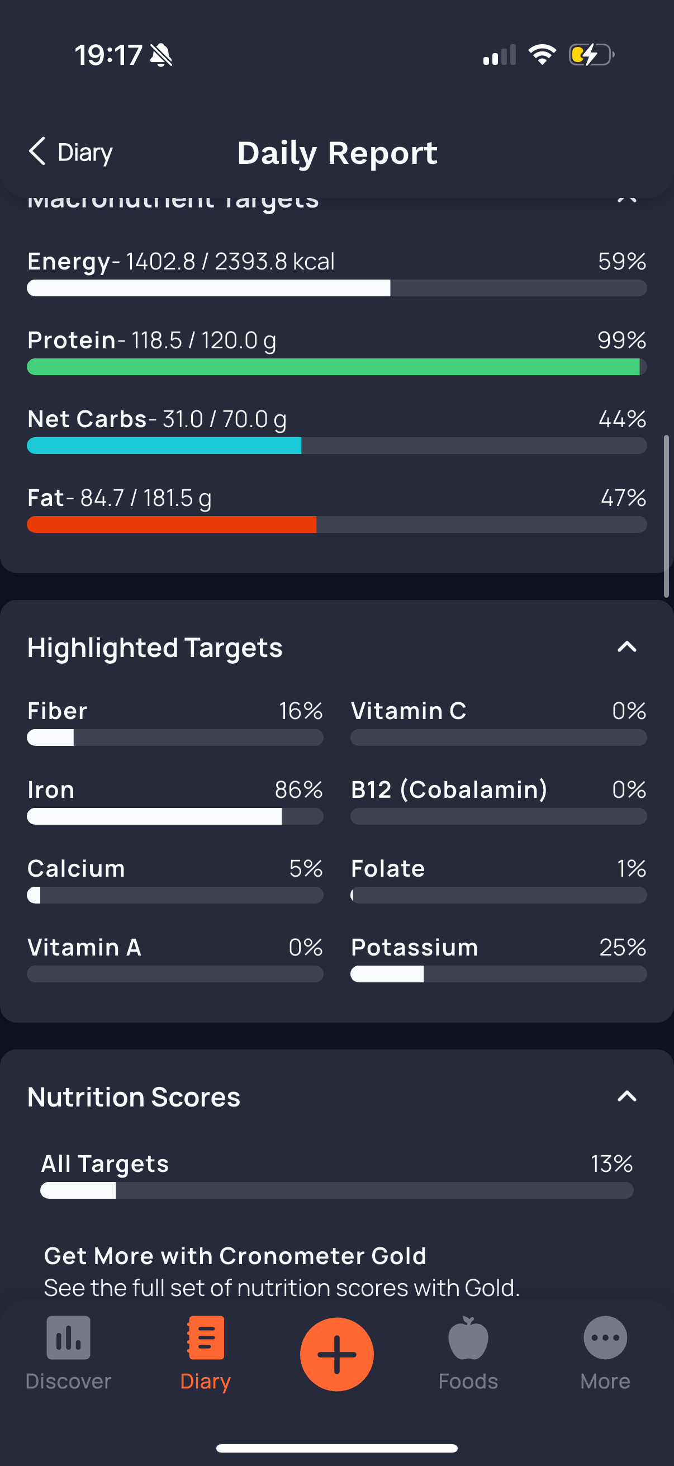Screen dimensions: 674x1466
Task: Tap the Wi-Fi status icon
Action: [542, 55]
